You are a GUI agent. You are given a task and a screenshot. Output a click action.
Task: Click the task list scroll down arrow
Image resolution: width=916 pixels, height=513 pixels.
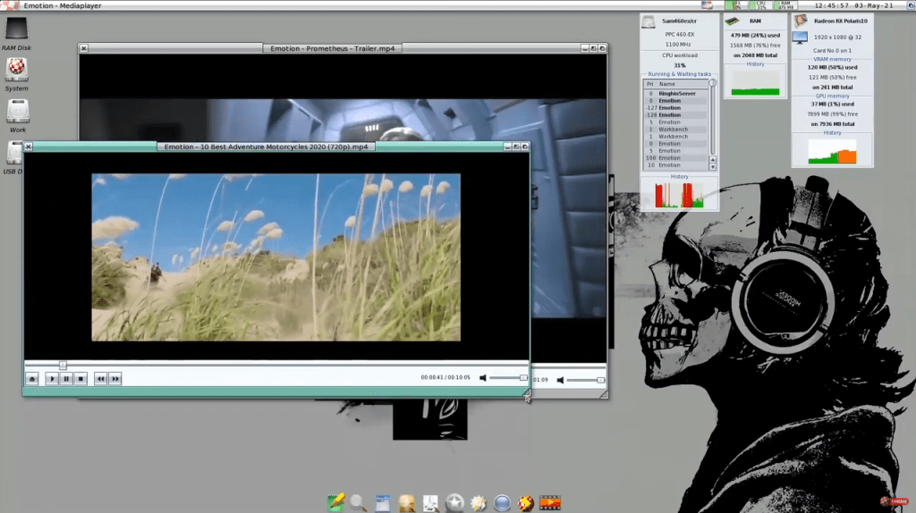[x=713, y=166]
